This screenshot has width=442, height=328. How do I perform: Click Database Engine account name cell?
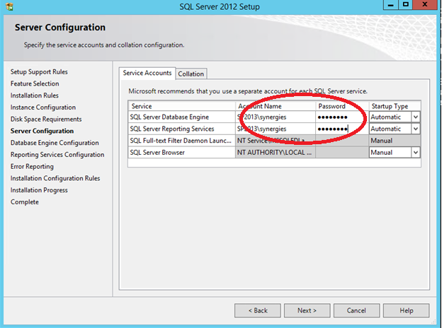click(276, 117)
